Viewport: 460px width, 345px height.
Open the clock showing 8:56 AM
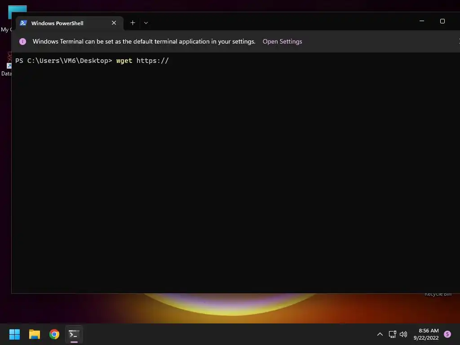(426, 334)
